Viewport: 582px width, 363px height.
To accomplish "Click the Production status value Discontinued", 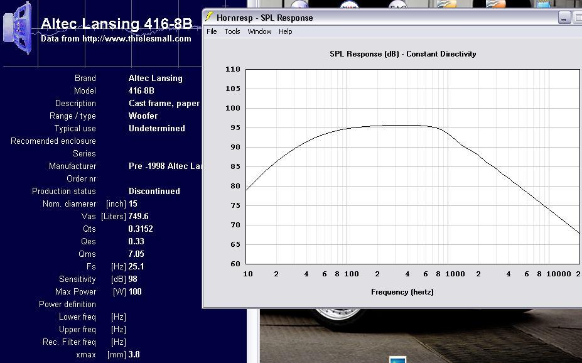I will (x=154, y=191).
